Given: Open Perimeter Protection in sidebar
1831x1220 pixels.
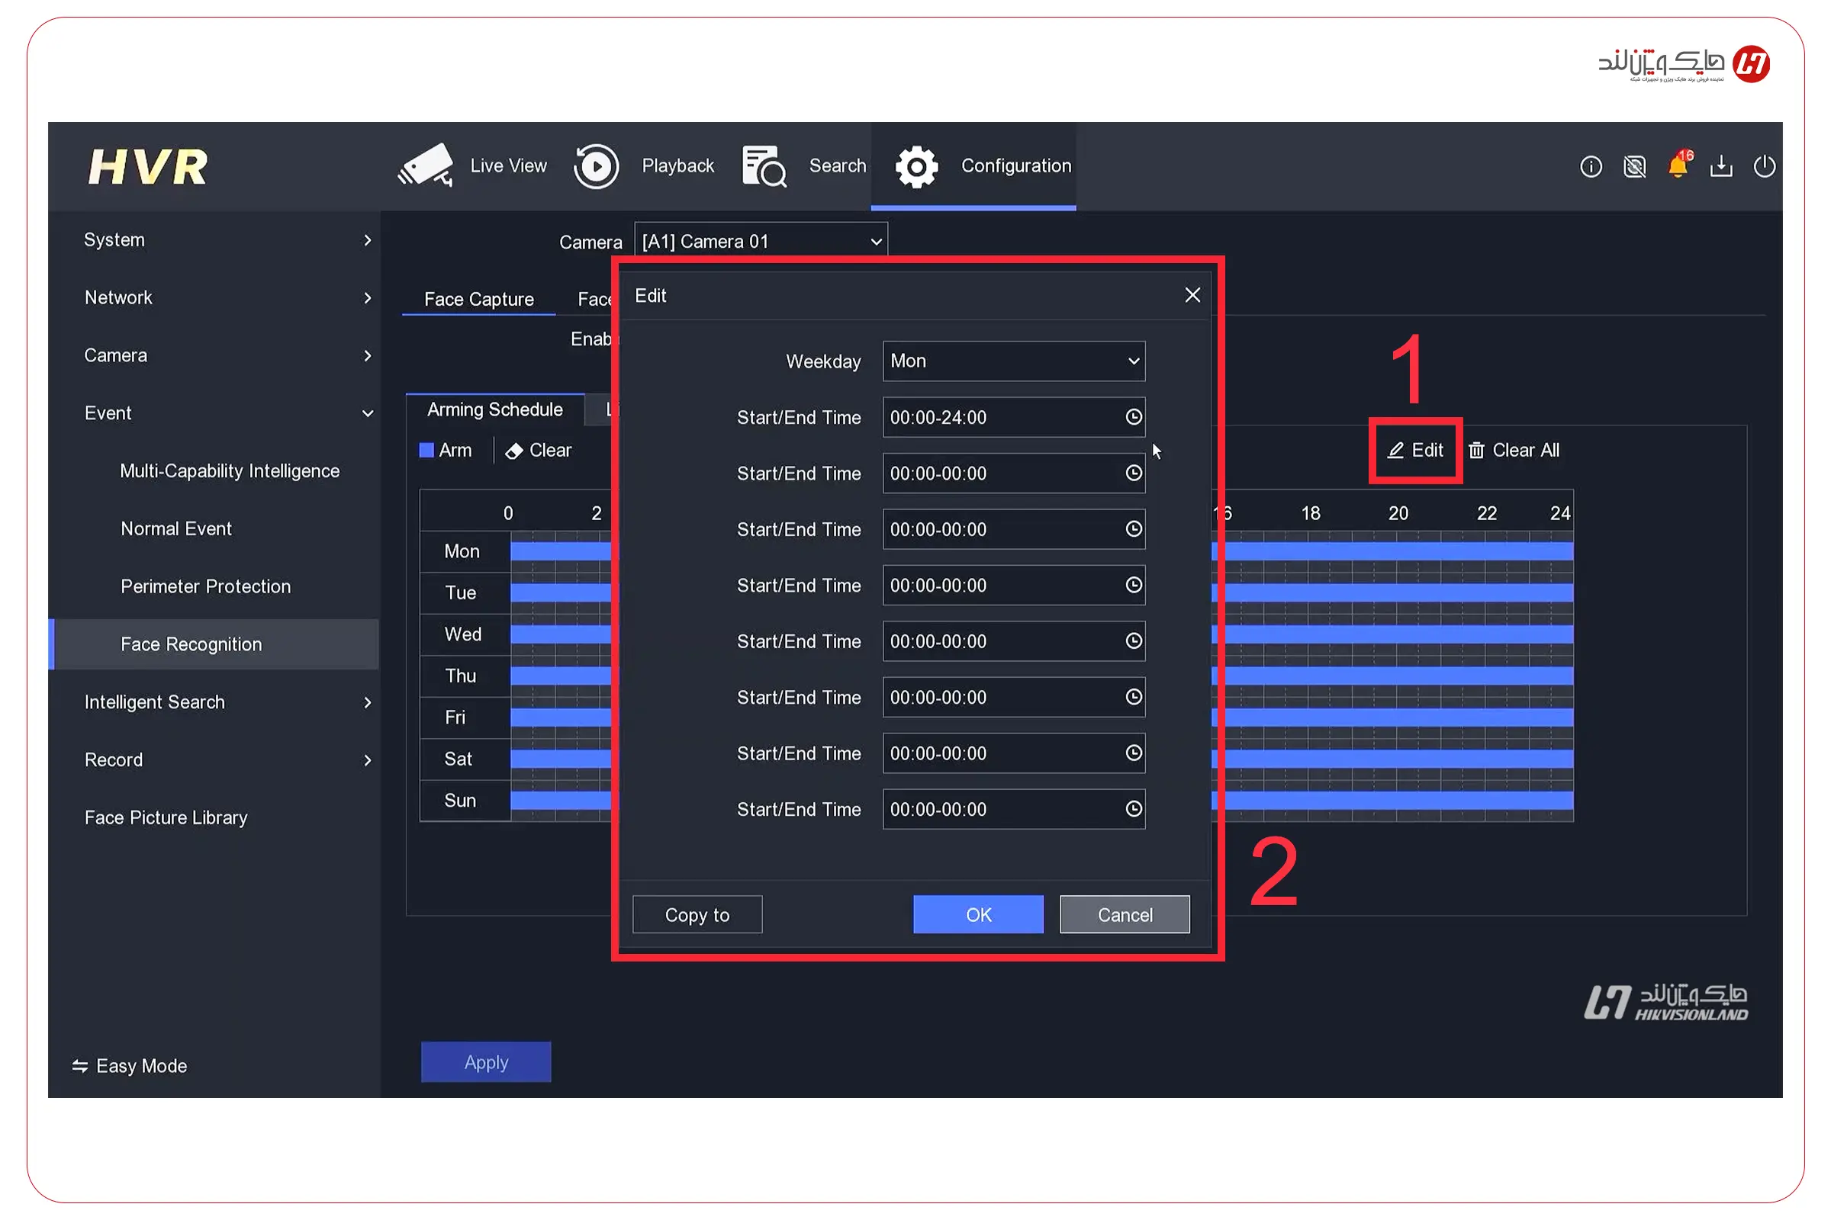Looking at the screenshot, I should pos(205,586).
